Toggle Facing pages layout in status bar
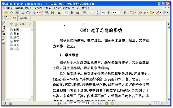173x108 pixels. click(167, 103)
